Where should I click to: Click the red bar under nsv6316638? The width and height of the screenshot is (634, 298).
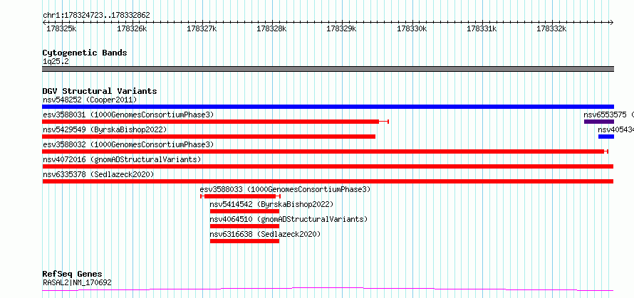[x=244, y=241]
